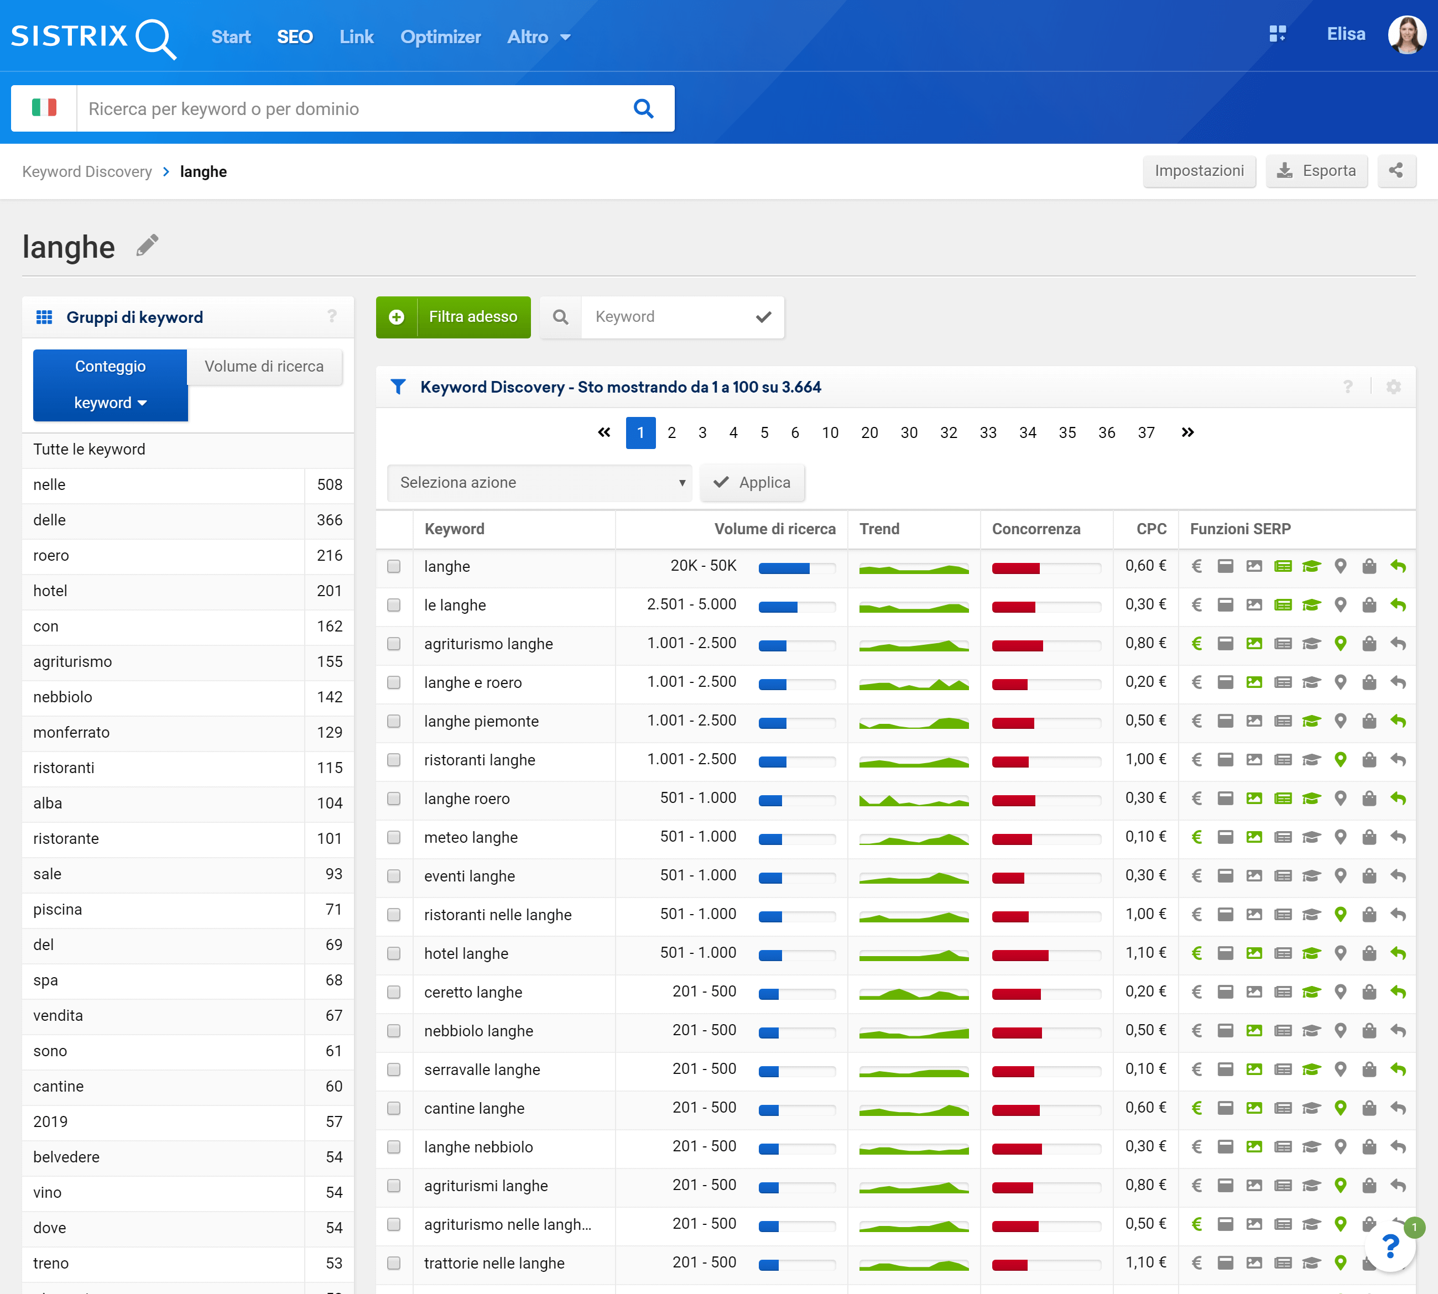Open the dashboard grid icon near Elisa
Image resolution: width=1438 pixels, height=1294 pixels.
point(1277,34)
